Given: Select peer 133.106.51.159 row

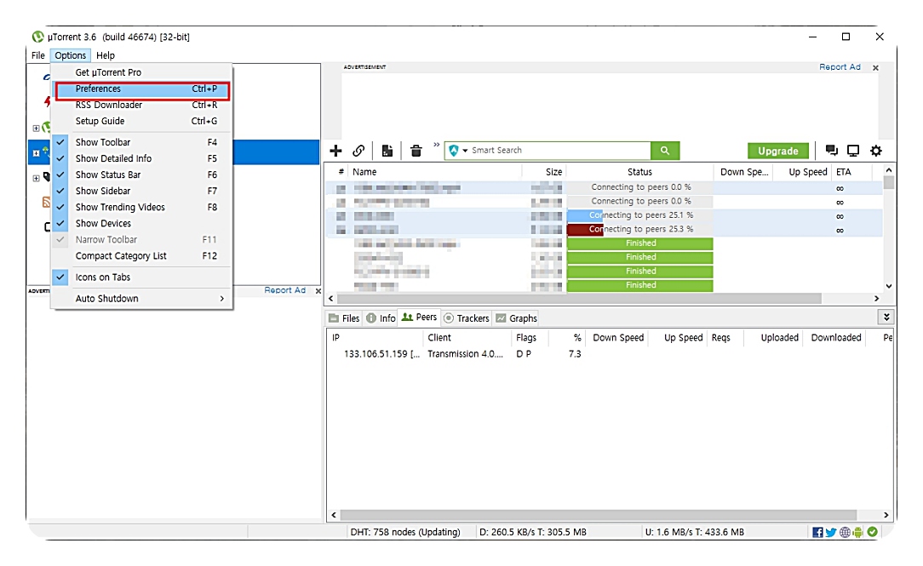Looking at the screenshot, I should [x=610, y=353].
